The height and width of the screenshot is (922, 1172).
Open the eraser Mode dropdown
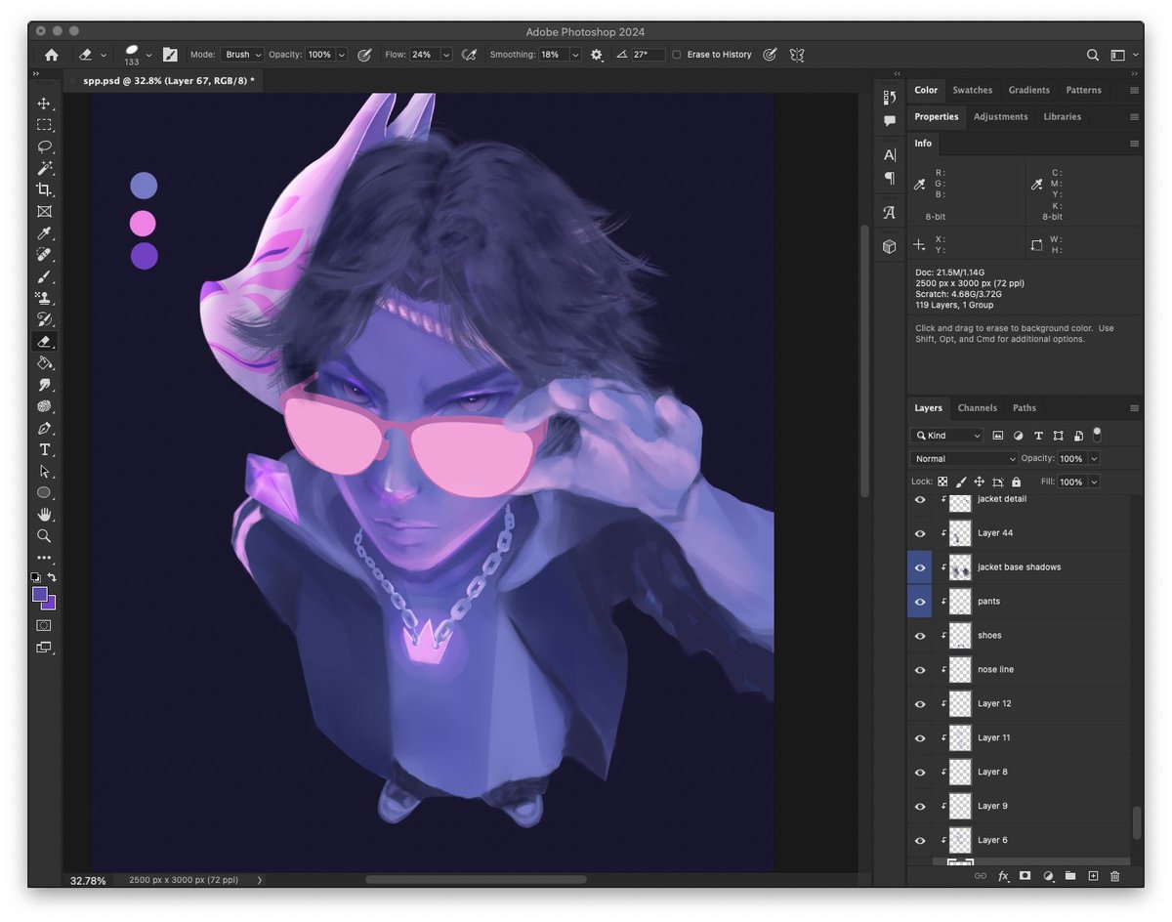point(242,55)
